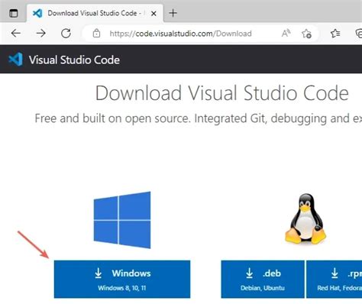
Task: Open a new browser tab
Action: point(173,13)
